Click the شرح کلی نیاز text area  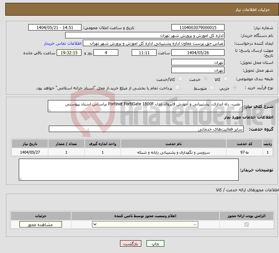coord(145,106)
